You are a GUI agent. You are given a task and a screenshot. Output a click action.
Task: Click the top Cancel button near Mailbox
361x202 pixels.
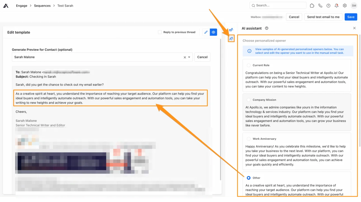pyautogui.click(x=294, y=17)
